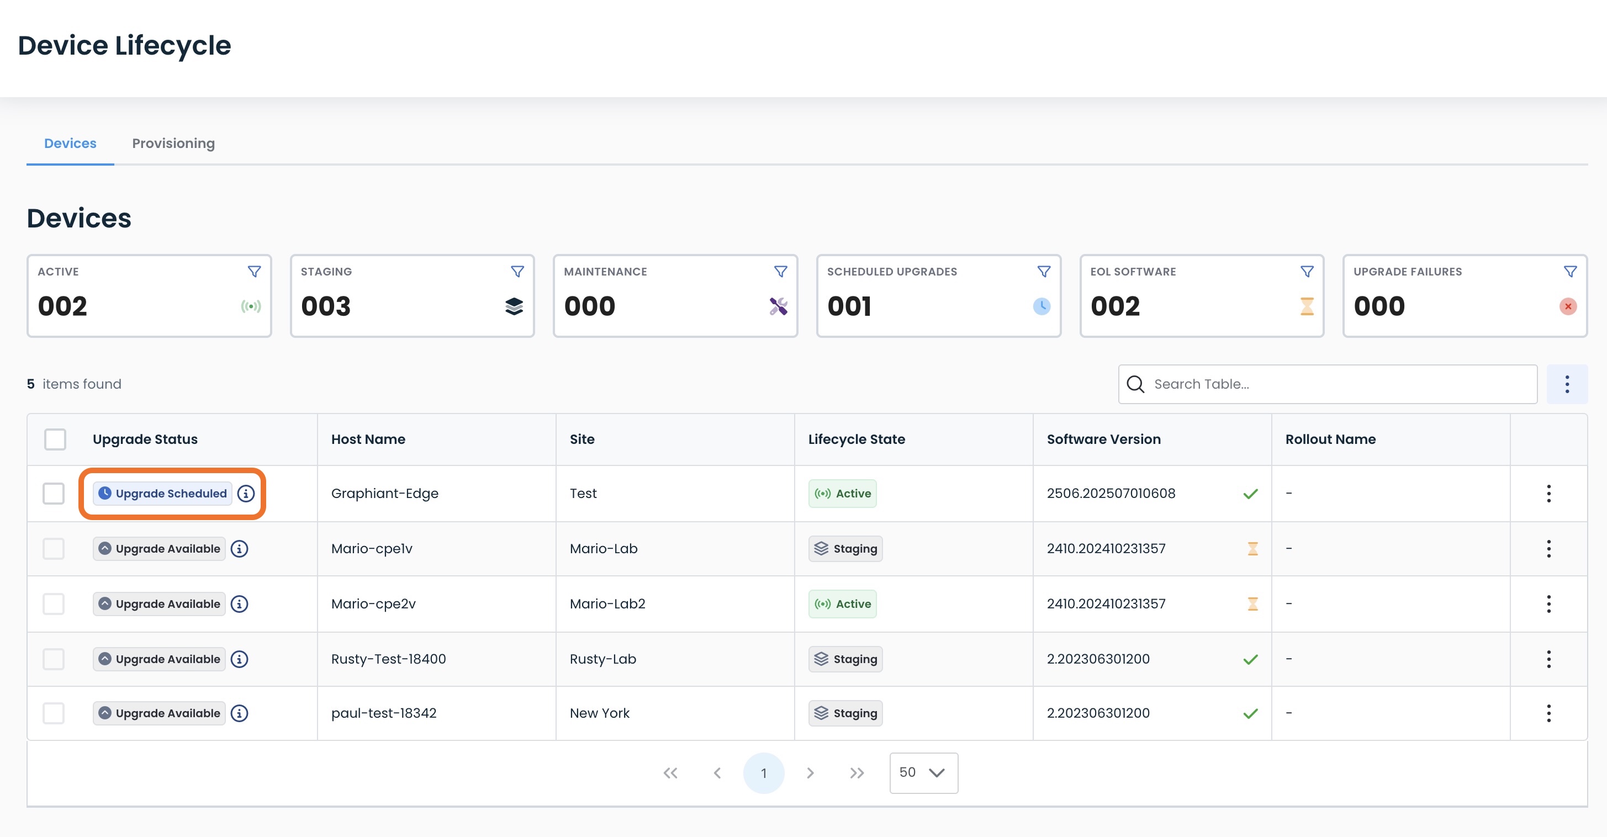Screen dimensions: 1607x837
Task: Open table options kebab beside search
Action: pos(1567,384)
